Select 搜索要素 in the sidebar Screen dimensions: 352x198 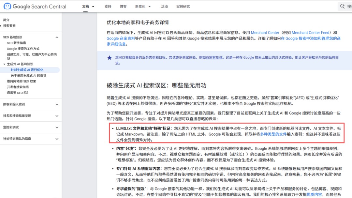tap(9, 26)
